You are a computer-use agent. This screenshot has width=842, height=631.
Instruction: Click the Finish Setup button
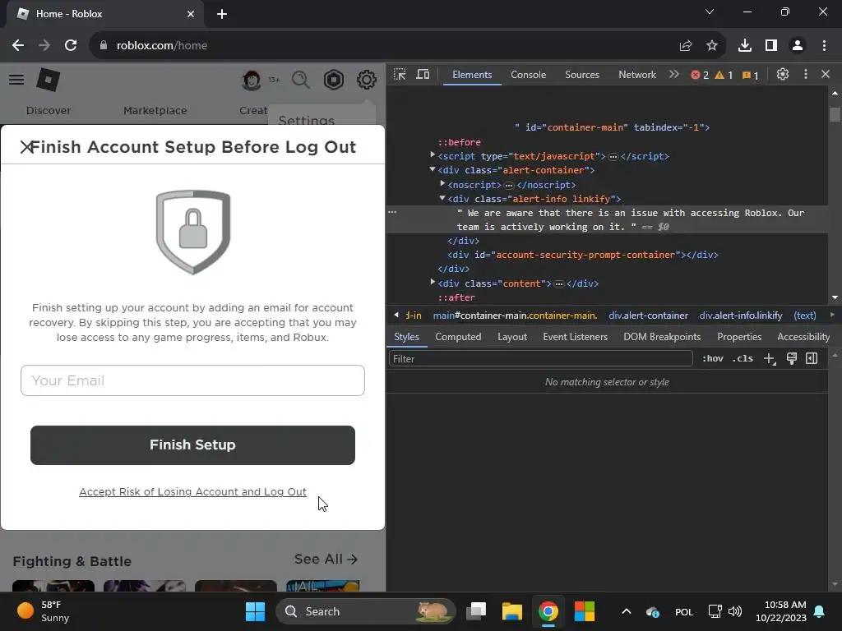click(x=192, y=445)
